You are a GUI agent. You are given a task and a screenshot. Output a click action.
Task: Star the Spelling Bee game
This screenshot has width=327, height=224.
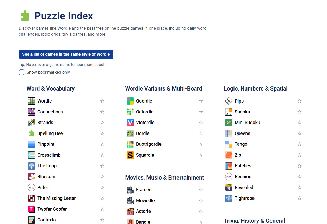(102, 133)
